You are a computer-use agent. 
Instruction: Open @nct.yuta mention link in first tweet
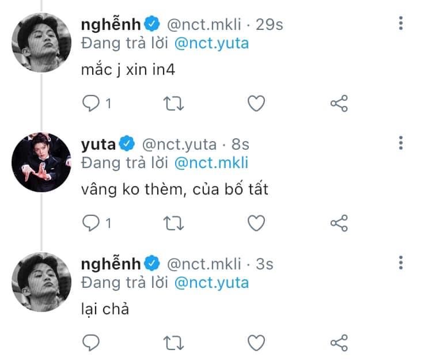(x=211, y=43)
